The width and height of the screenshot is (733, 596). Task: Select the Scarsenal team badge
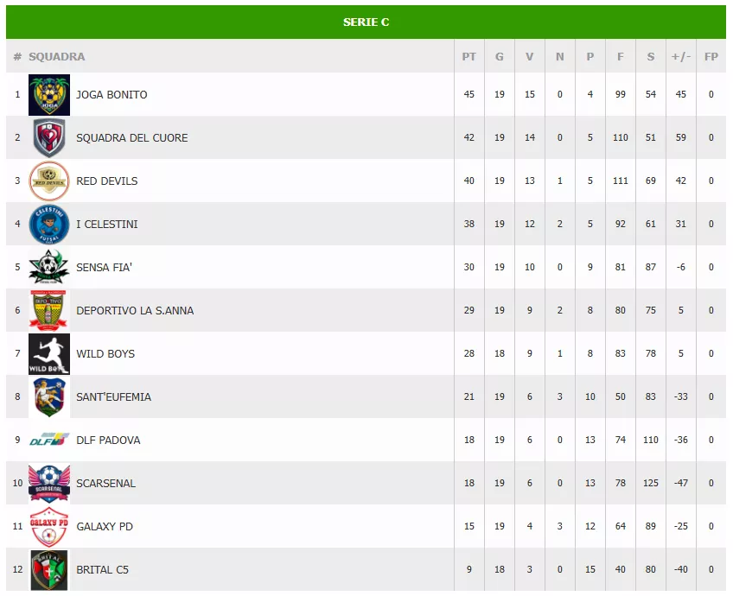point(49,484)
